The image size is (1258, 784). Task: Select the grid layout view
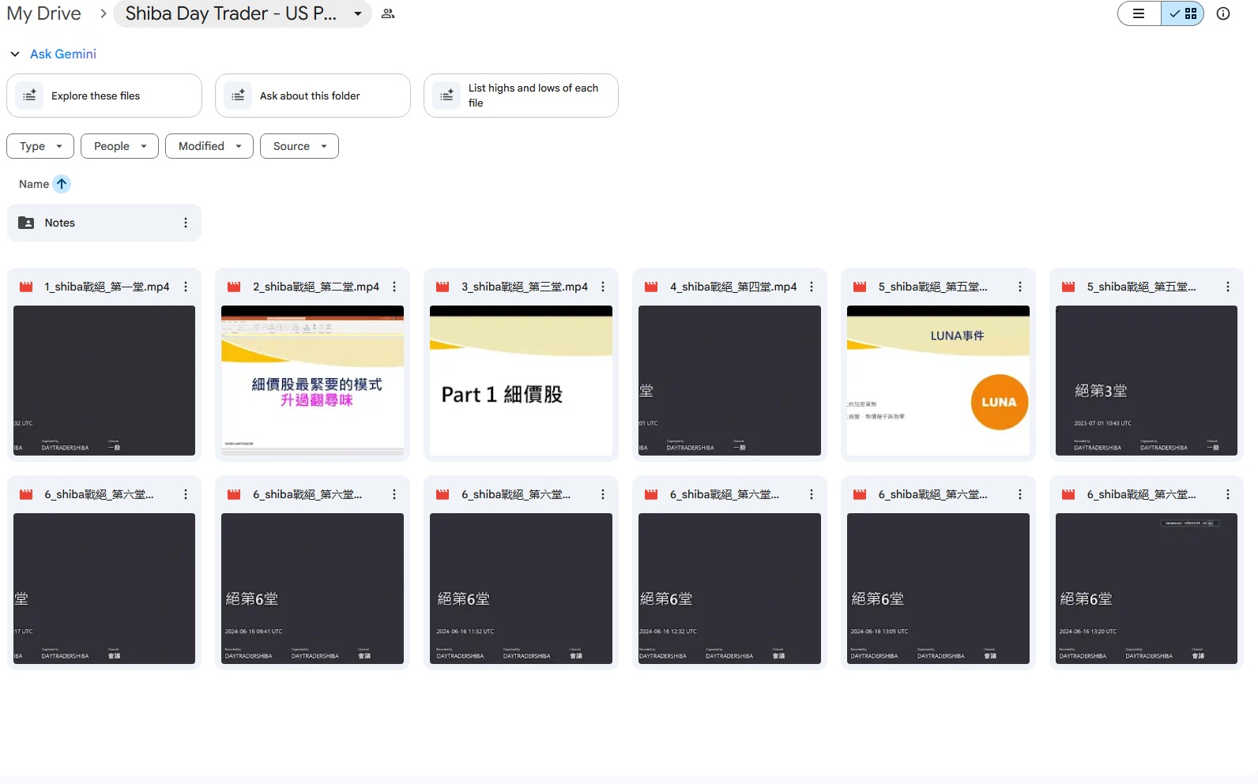pyautogui.click(x=1183, y=13)
